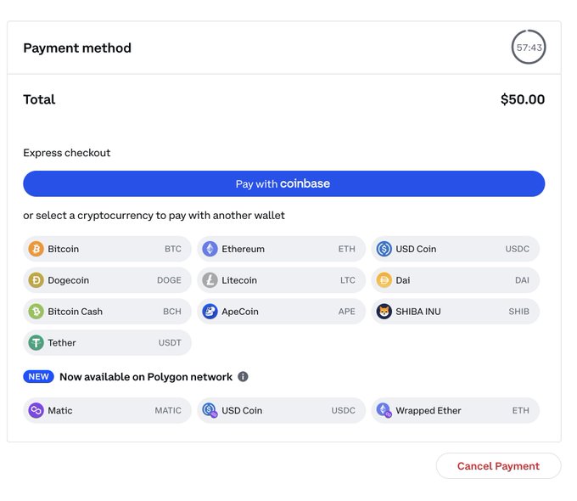Click the DOGE ticker label
The image size is (577, 501).
pos(169,280)
